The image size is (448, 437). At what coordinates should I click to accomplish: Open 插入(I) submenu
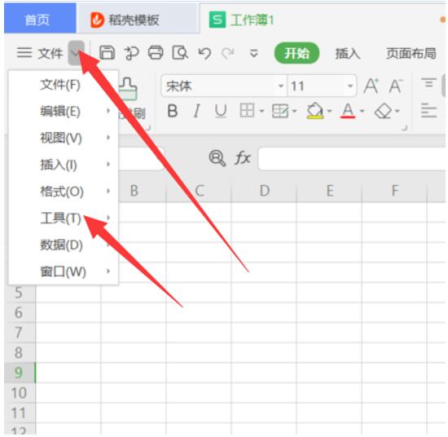[64, 165]
